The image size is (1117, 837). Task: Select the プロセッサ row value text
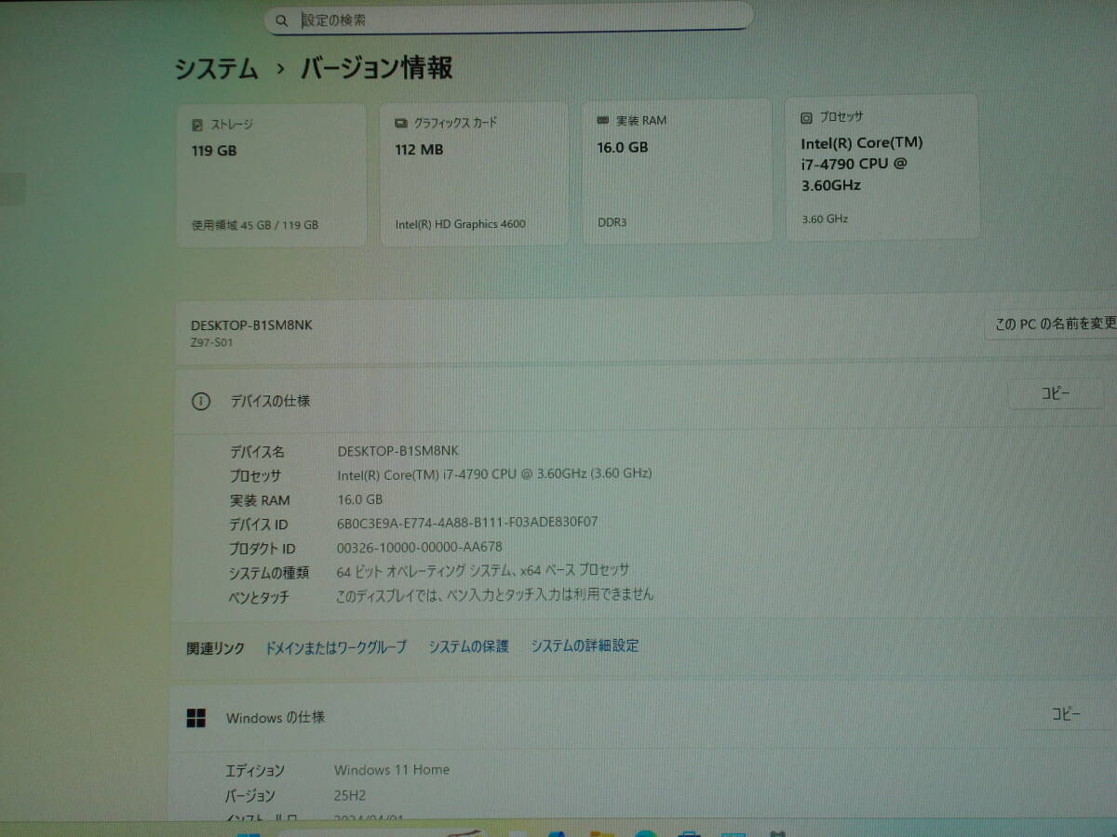[494, 473]
